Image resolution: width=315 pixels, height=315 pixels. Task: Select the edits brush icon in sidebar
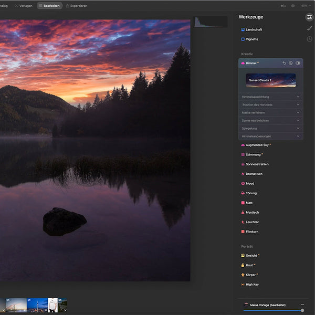[309, 28]
